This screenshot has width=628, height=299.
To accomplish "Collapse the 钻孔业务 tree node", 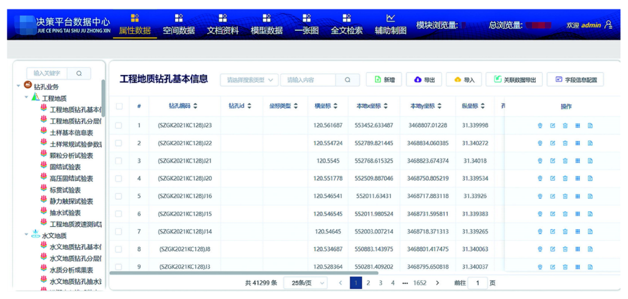I will [19, 85].
